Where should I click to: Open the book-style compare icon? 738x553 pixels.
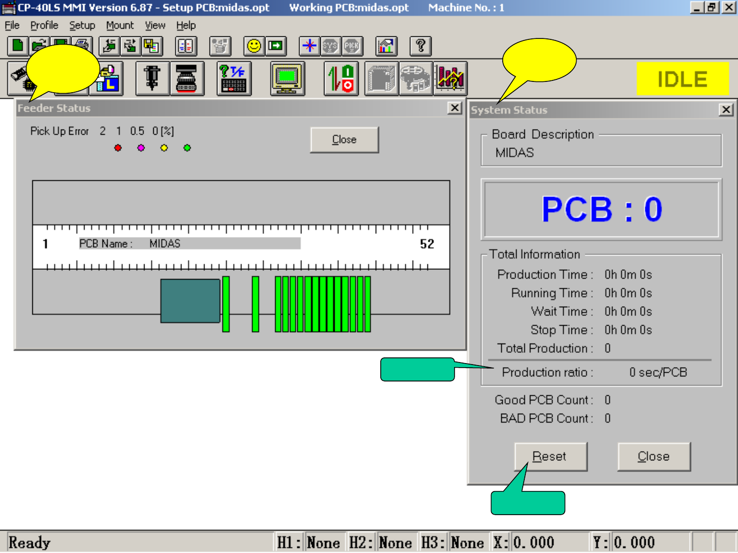(186, 46)
